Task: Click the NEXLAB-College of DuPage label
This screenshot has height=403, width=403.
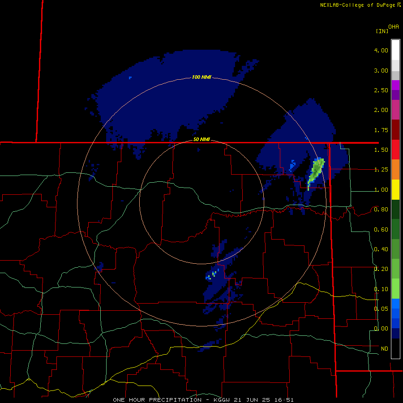Action: click(x=357, y=5)
